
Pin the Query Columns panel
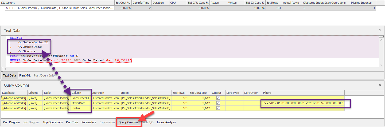pos(380,85)
